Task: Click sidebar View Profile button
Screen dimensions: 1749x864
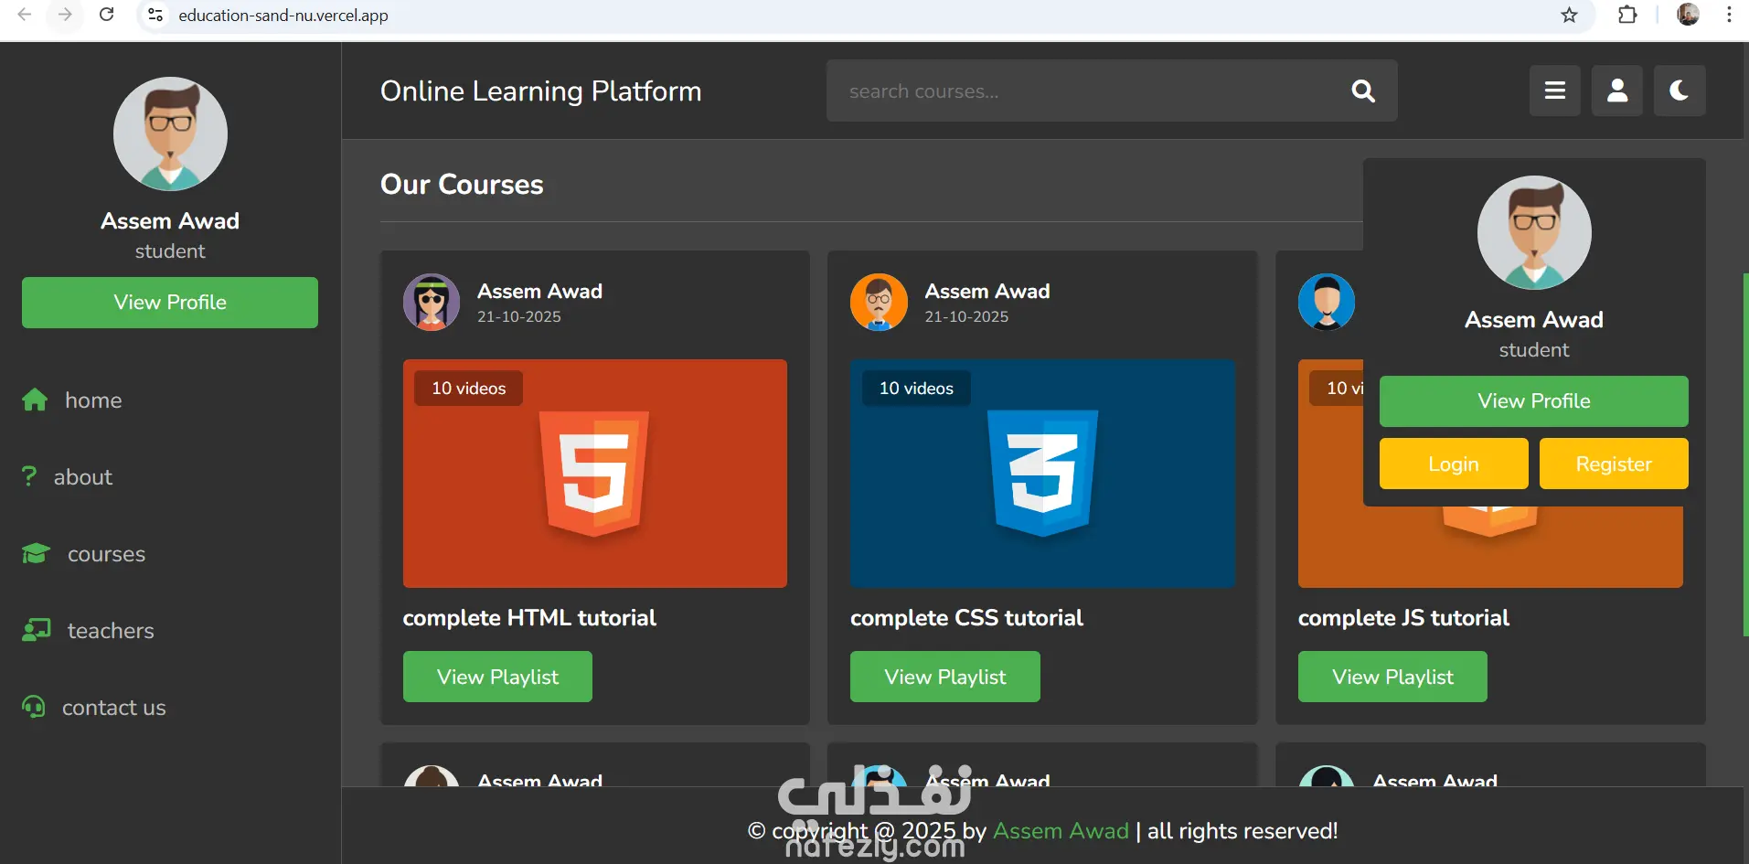Action: pos(170,303)
